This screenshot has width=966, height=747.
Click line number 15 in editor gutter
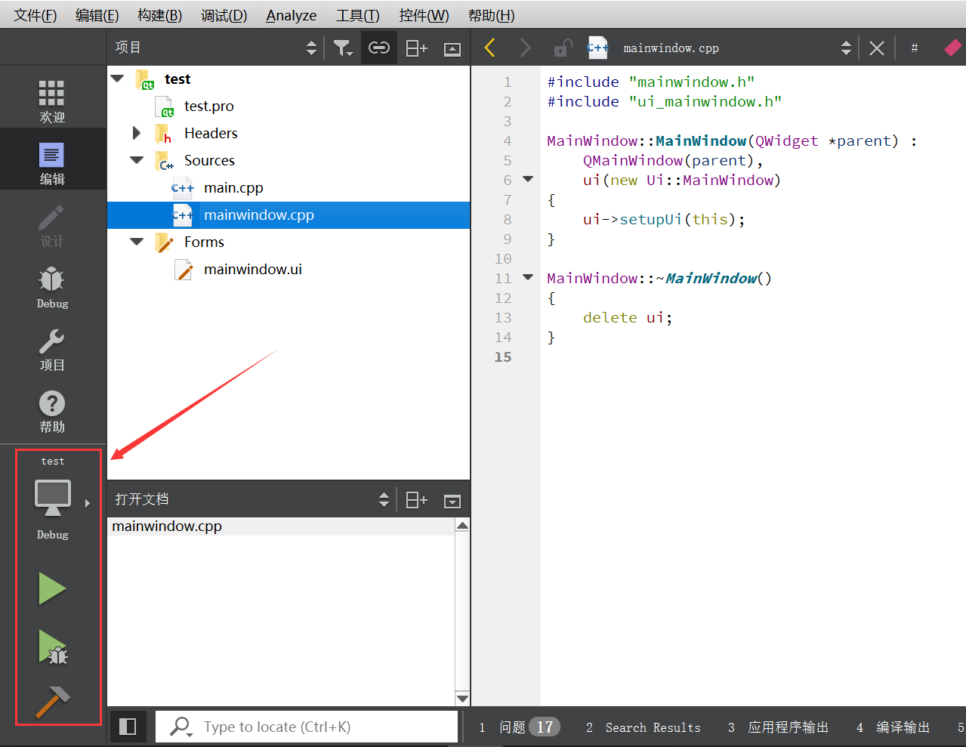(503, 357)
